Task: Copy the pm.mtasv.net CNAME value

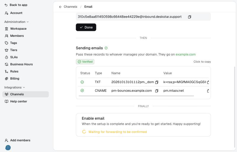Action: pyautogui.click(x=208, y=91)
